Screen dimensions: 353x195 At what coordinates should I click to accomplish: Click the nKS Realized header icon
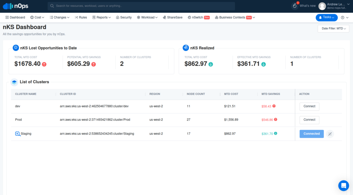pyautogui.click(x=186, y=48)
